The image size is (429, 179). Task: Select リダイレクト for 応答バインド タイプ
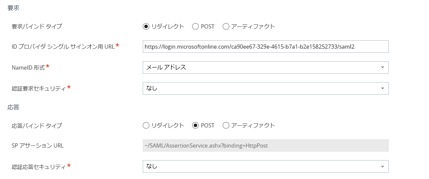146,125
